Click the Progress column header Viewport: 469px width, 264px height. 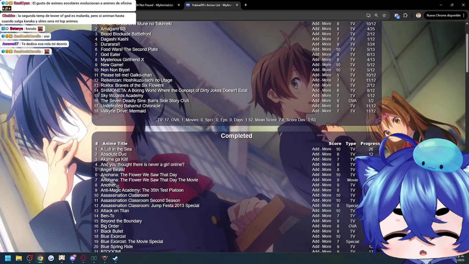(x=370, y=144)
